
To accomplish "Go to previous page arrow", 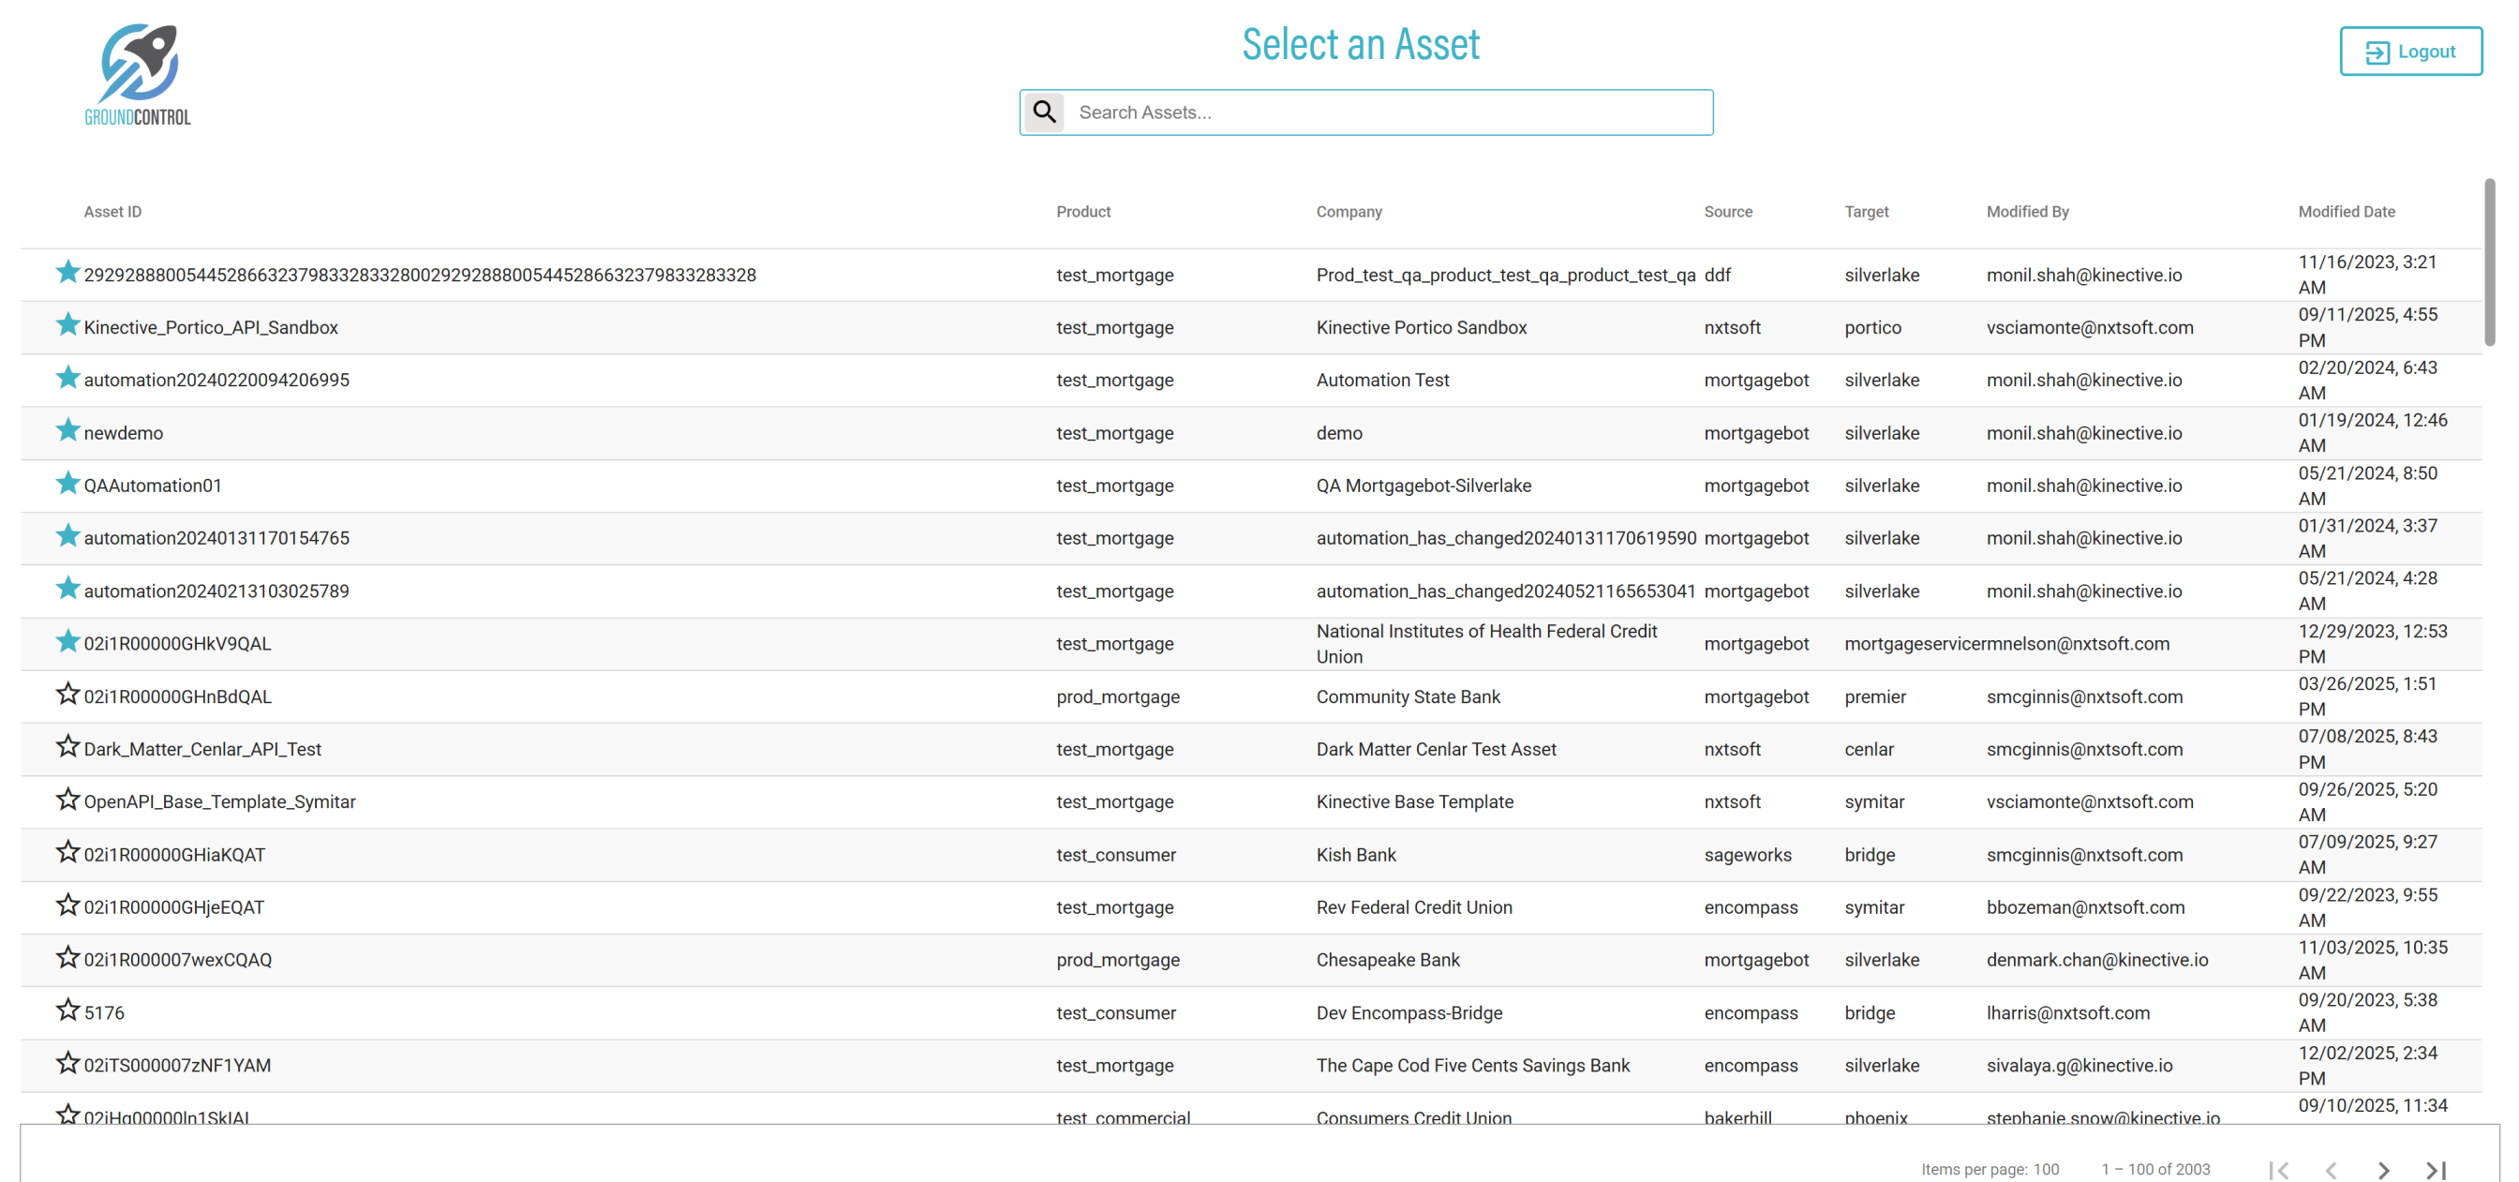I will 2332,1169.
